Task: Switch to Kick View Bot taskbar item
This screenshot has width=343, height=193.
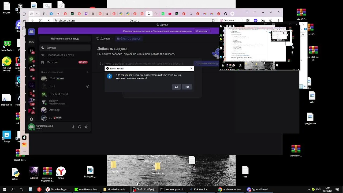Action: pyautogui.click(x=202, y=190)
